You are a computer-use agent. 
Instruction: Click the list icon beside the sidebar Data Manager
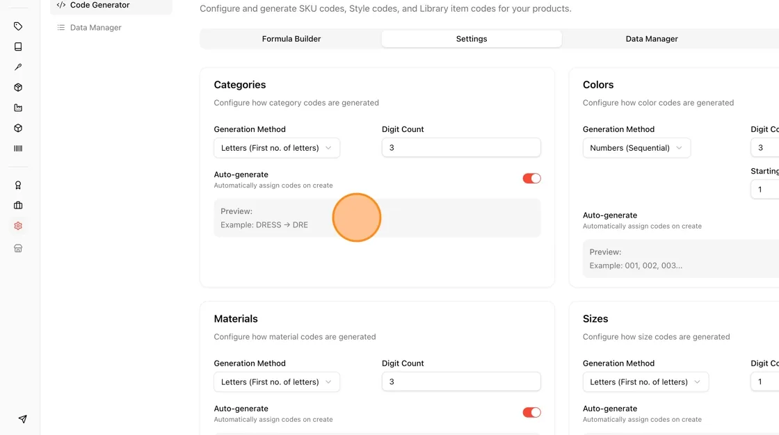(61, 27)
